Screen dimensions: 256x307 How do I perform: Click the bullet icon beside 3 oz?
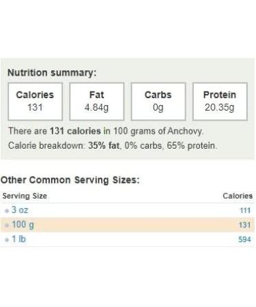[7, 211]
